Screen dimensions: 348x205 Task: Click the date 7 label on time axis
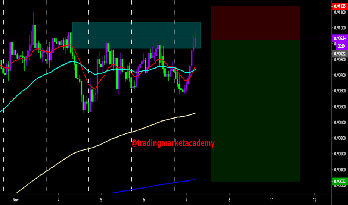pyautogui.click(x=186, y=200)
